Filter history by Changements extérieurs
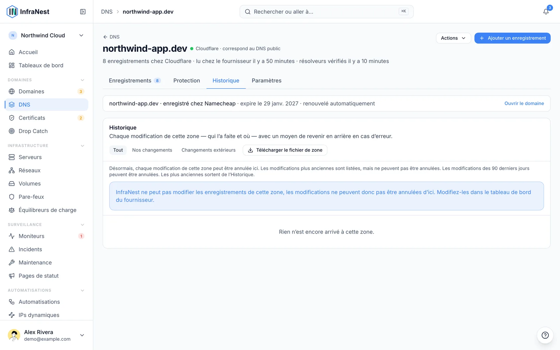The height and width of the screenshot is (350, 560). (x=209, y=150)
